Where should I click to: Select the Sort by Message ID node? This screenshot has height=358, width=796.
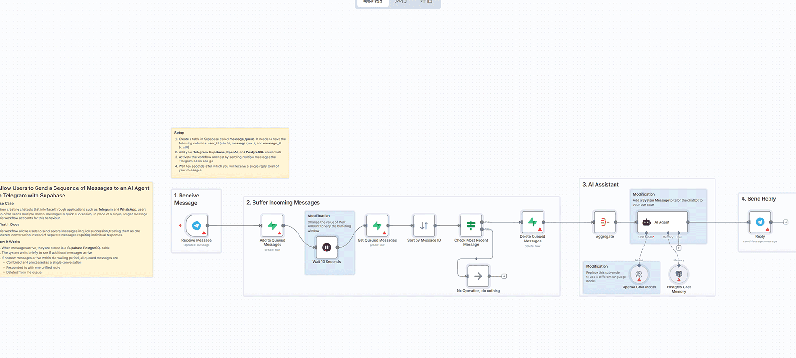[x=424, y=225]
